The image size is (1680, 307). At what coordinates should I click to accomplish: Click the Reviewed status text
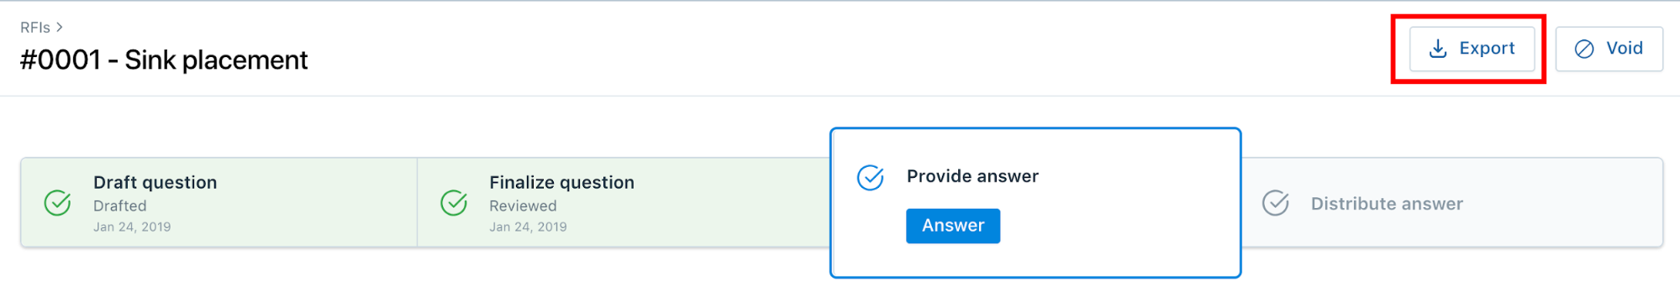click(x=523, y=206)
